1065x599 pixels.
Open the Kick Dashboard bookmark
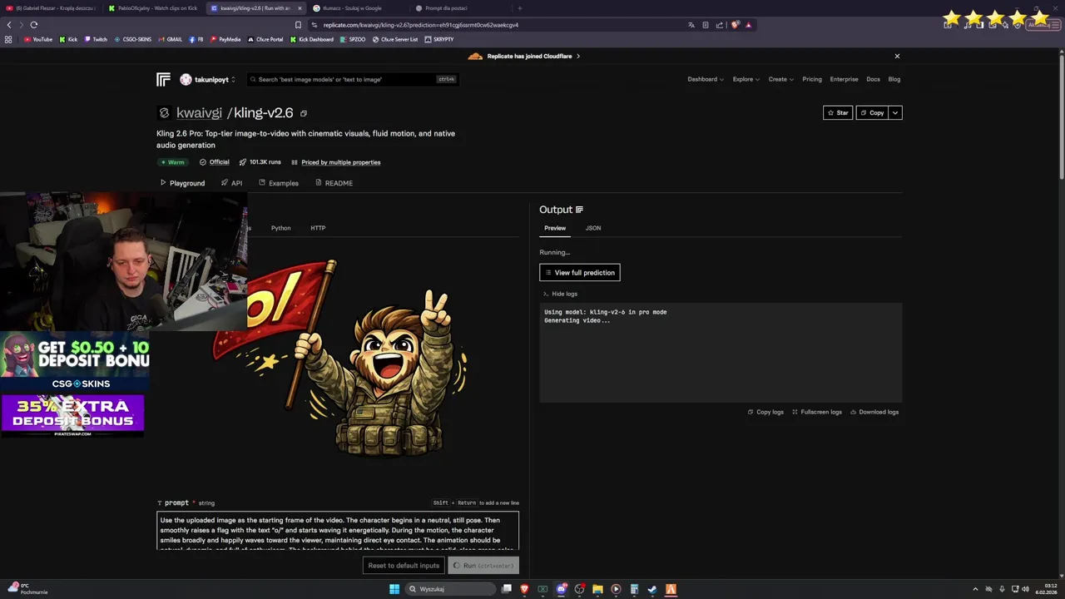click(x=311, y=39)
